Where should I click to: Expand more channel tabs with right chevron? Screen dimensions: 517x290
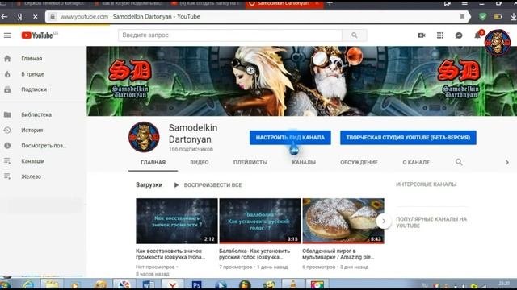[506, 162]
